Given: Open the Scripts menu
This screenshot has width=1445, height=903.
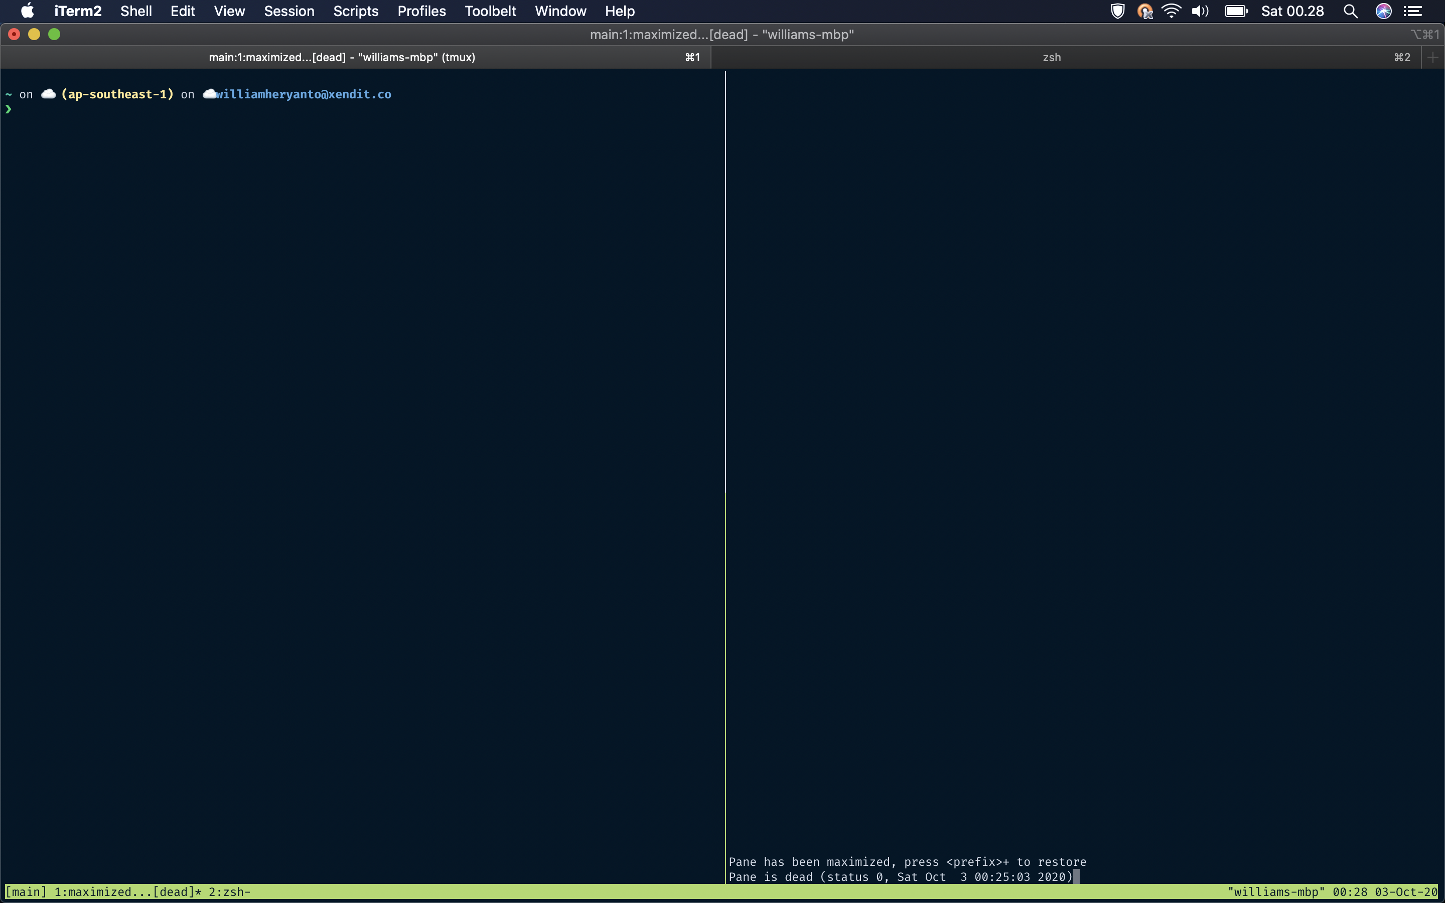Looking at the screenshot, I should tap(356, 11).
